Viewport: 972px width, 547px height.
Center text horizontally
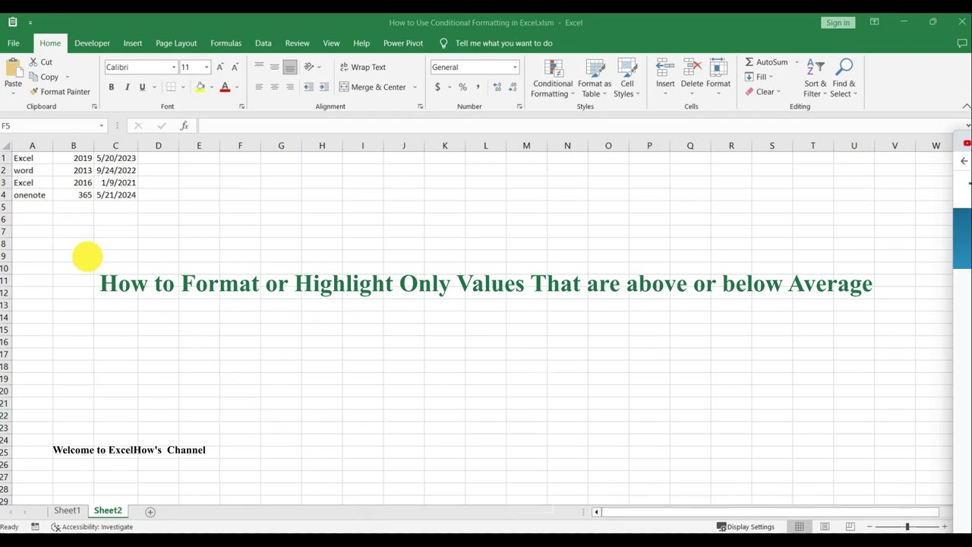274,87
